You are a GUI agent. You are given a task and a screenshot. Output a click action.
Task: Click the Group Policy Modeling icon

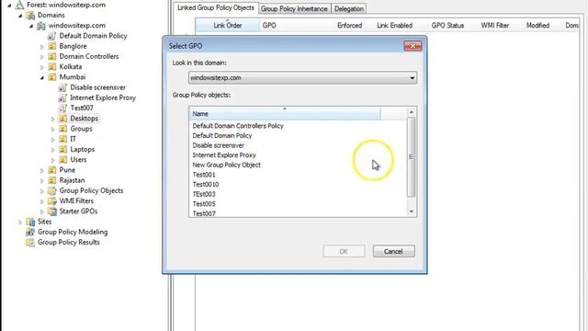tap(30, 232)
